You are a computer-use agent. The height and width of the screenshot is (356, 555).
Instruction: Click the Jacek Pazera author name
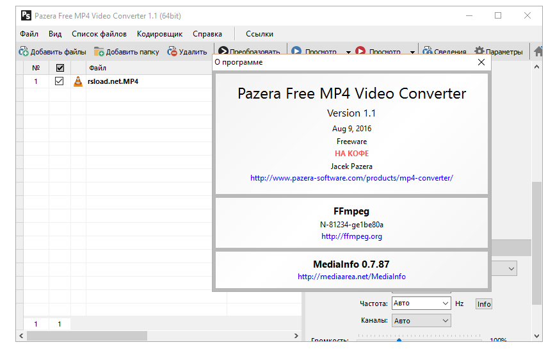pyautogui.click(x=351, y=166)
